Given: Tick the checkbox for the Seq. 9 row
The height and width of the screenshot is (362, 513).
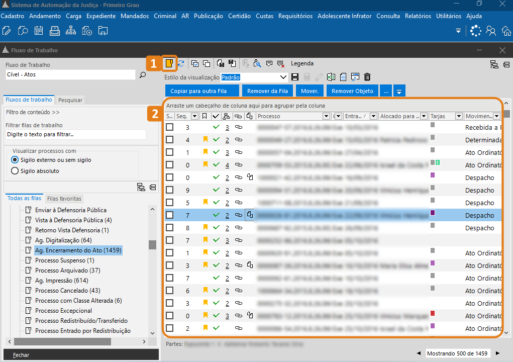Looking at the screenshot, I should click(169, 190).
